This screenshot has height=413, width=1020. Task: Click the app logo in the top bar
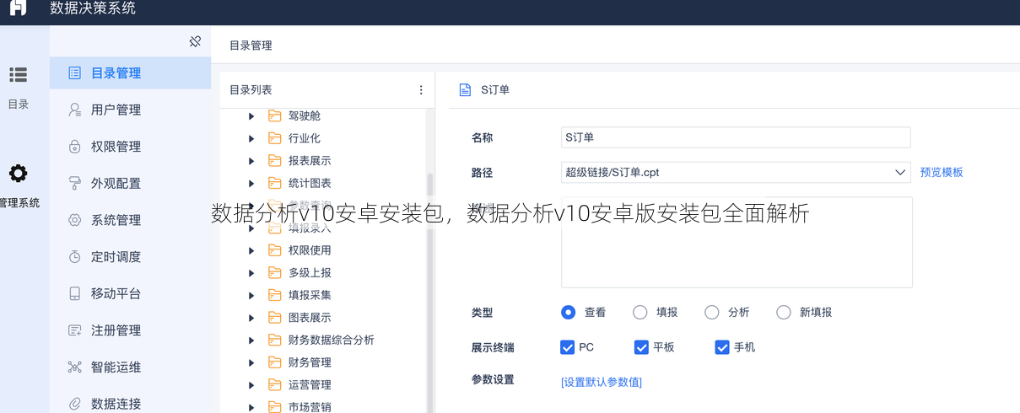click(x=18, y=8)
